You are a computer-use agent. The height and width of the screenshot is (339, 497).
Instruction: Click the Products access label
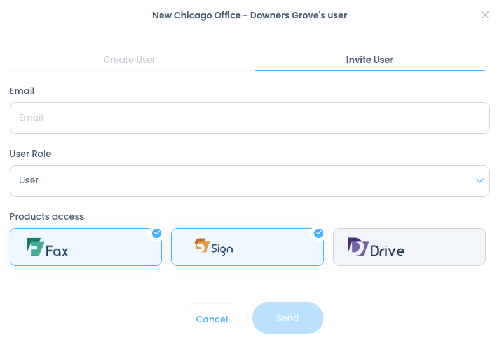click(46, 216)
